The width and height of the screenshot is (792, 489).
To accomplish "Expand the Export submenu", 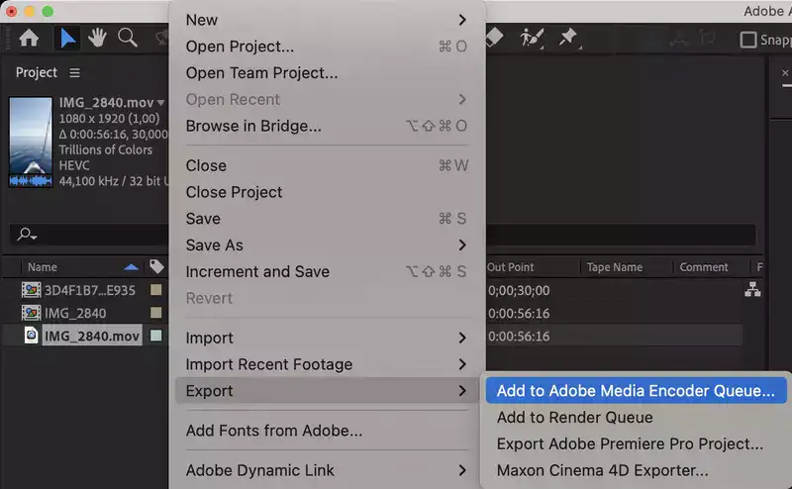I will pos(327,391).
